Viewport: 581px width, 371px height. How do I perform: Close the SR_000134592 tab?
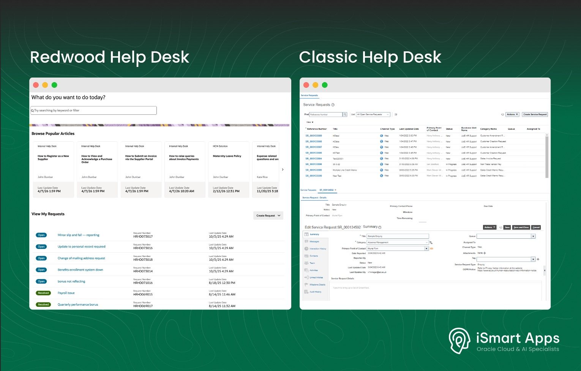(335, 190)
